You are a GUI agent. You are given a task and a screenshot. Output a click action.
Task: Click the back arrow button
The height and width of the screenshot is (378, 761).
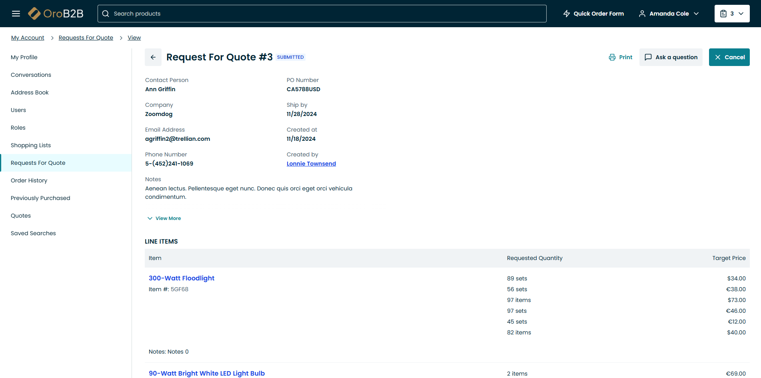point(153,57)
